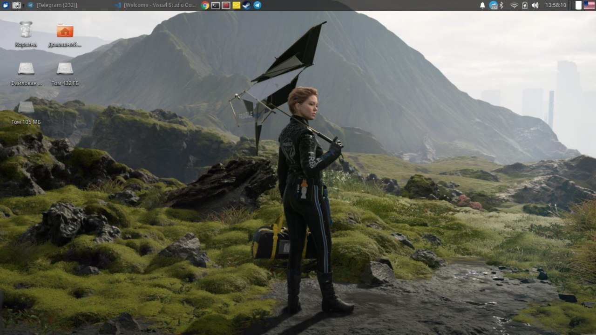The width and height of the screenshot is (596, 335).
Task: Select the Том 432 ГБ volume icon
Action: (65, 74)
